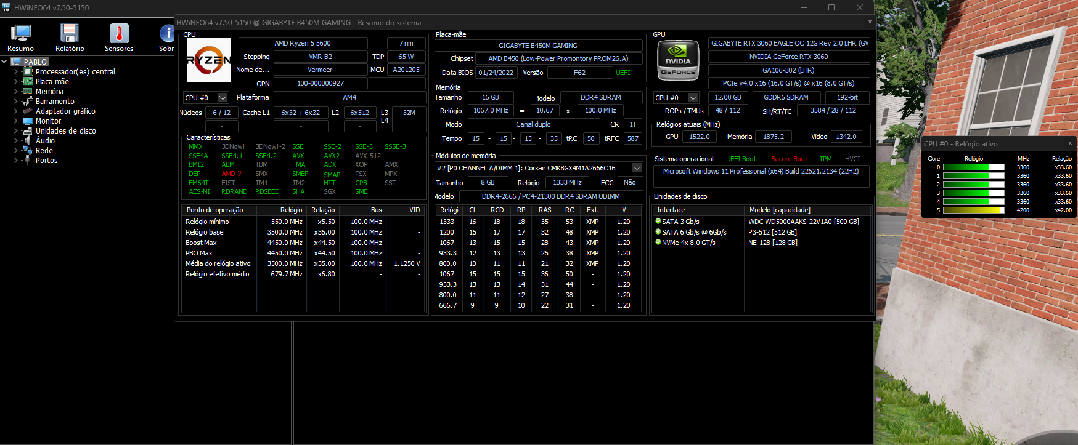Click the CPU name field AMD Ryzen 5 5600
The image size is (1078, 445).
303,43
